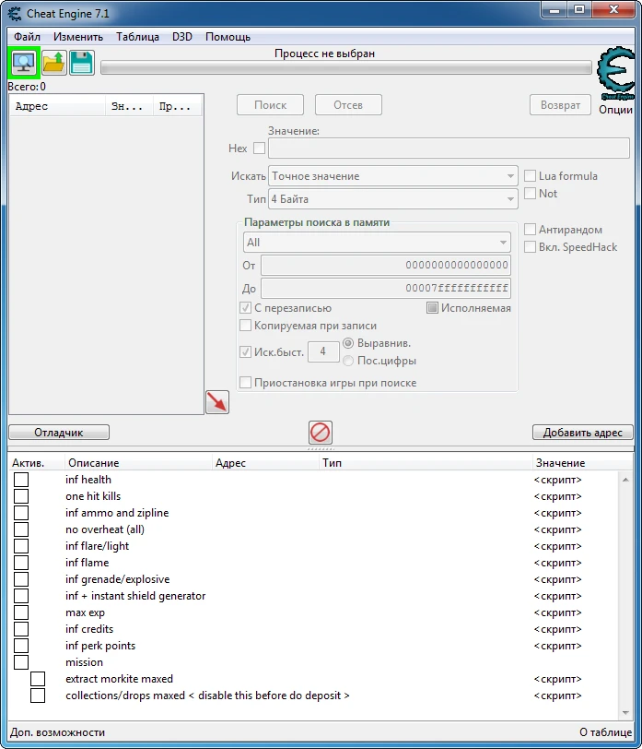Click the save table floppy icon

[82, 63]
